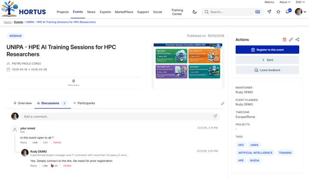Click the 0 Participants counter
The image size is (309, 179).
click(73, 82)
